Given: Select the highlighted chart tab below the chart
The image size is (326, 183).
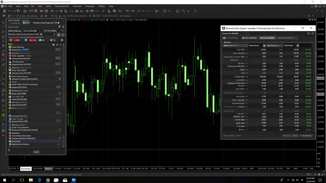Looking at the screenshot, I should pos(26,169).
